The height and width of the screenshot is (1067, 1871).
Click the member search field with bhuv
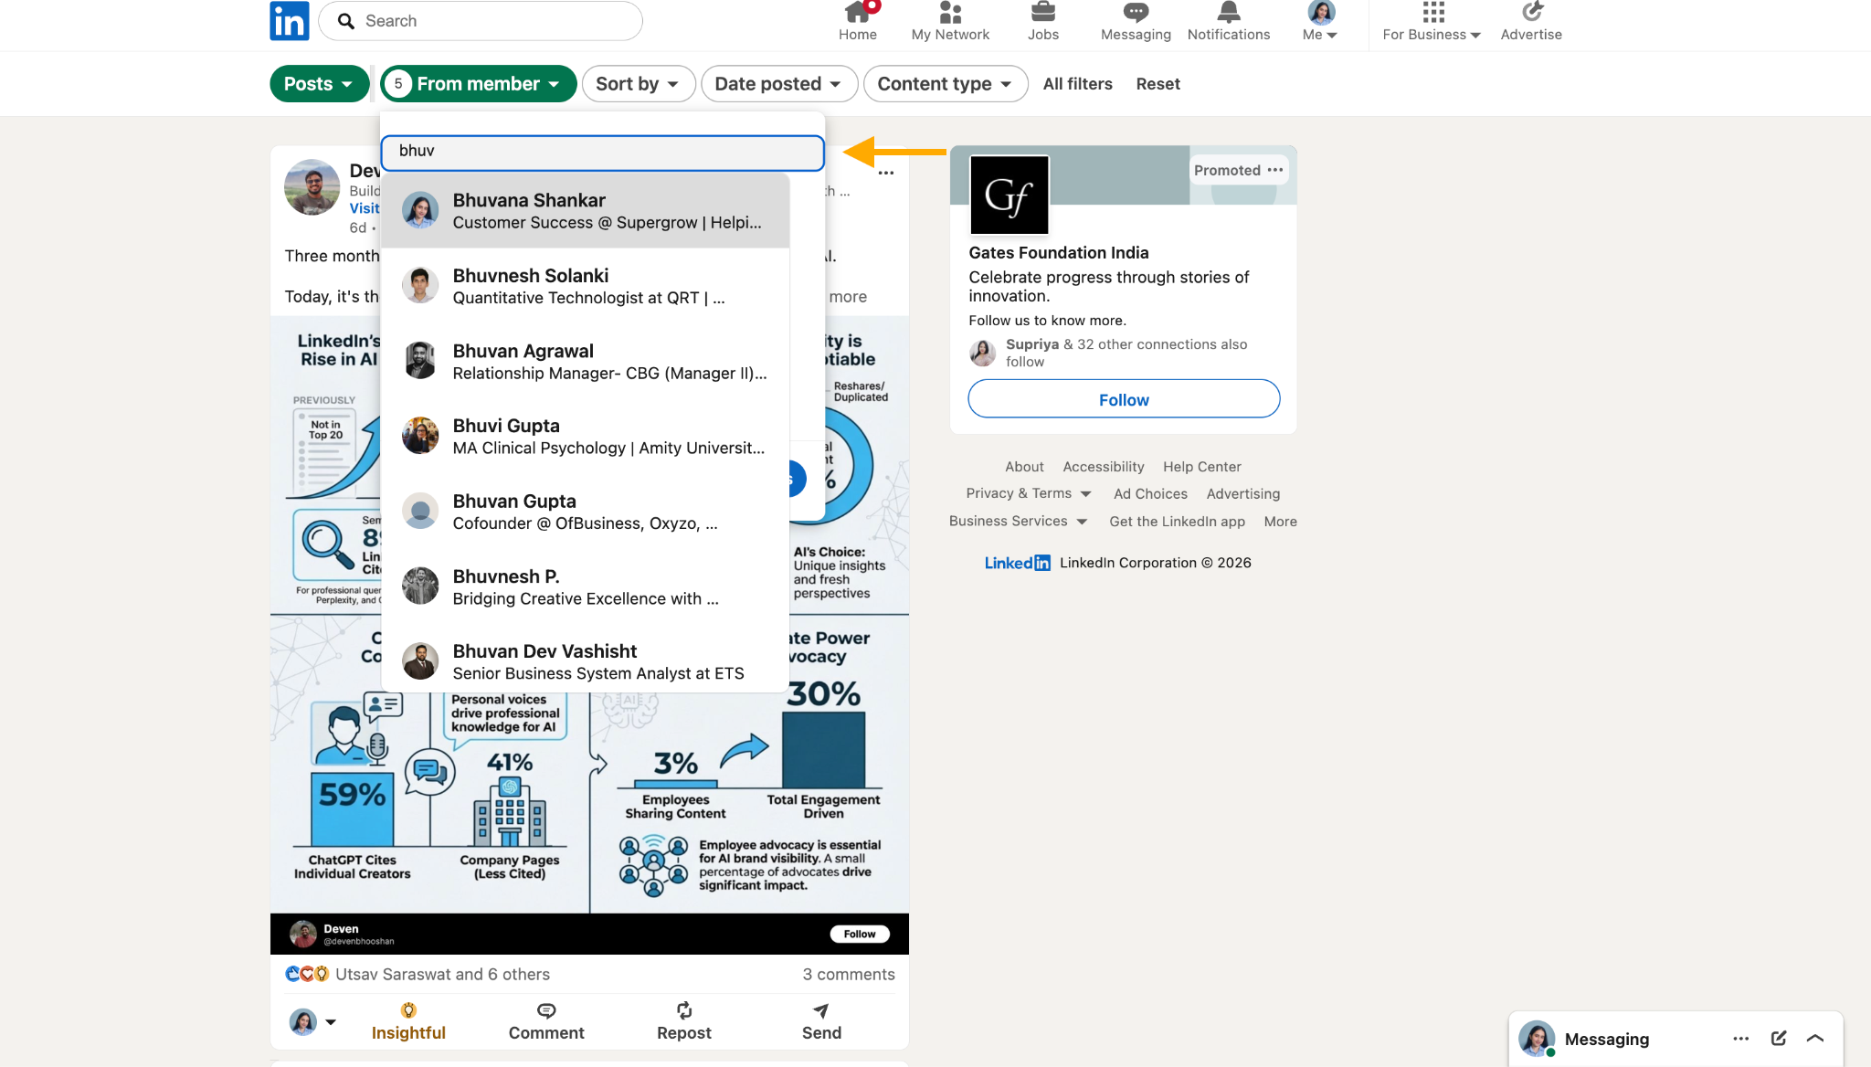pos(603,152)
